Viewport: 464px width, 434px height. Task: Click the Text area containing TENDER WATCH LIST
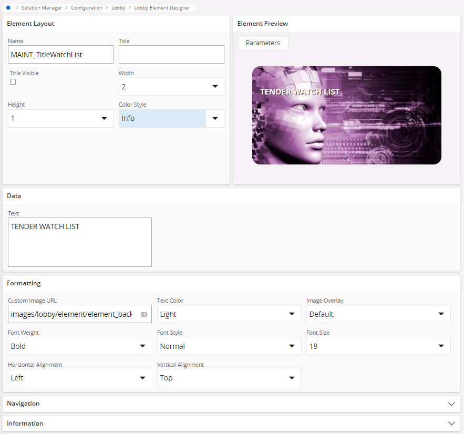click(x=79, y=242)
